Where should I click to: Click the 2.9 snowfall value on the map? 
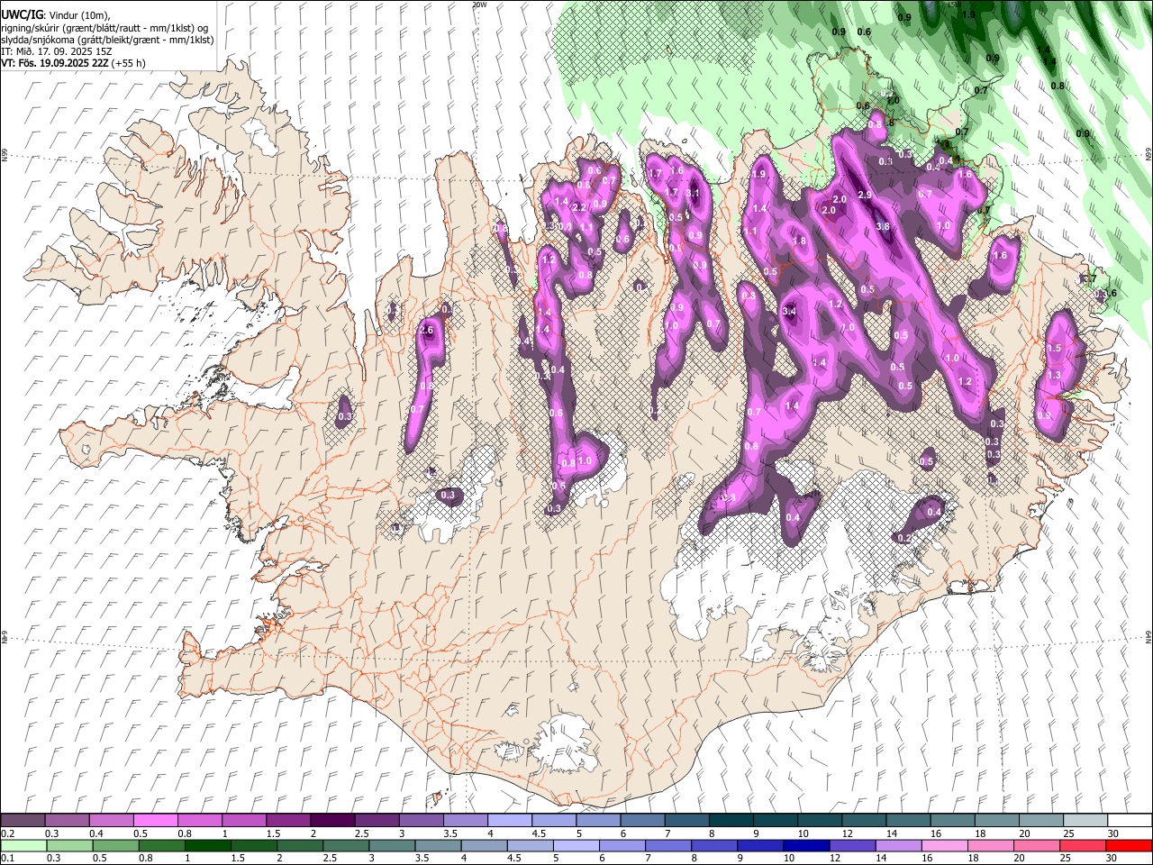tap(865, 196)
